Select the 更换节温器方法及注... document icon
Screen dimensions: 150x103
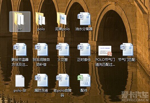[20, 49]
